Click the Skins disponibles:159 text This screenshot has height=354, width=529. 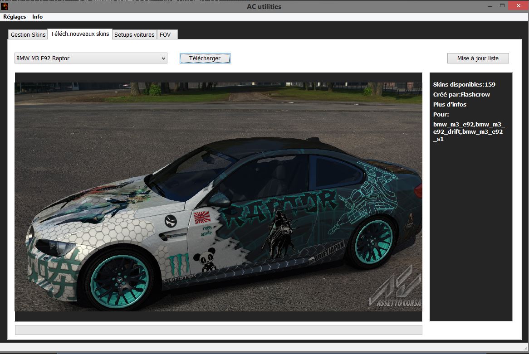[464, 85]
